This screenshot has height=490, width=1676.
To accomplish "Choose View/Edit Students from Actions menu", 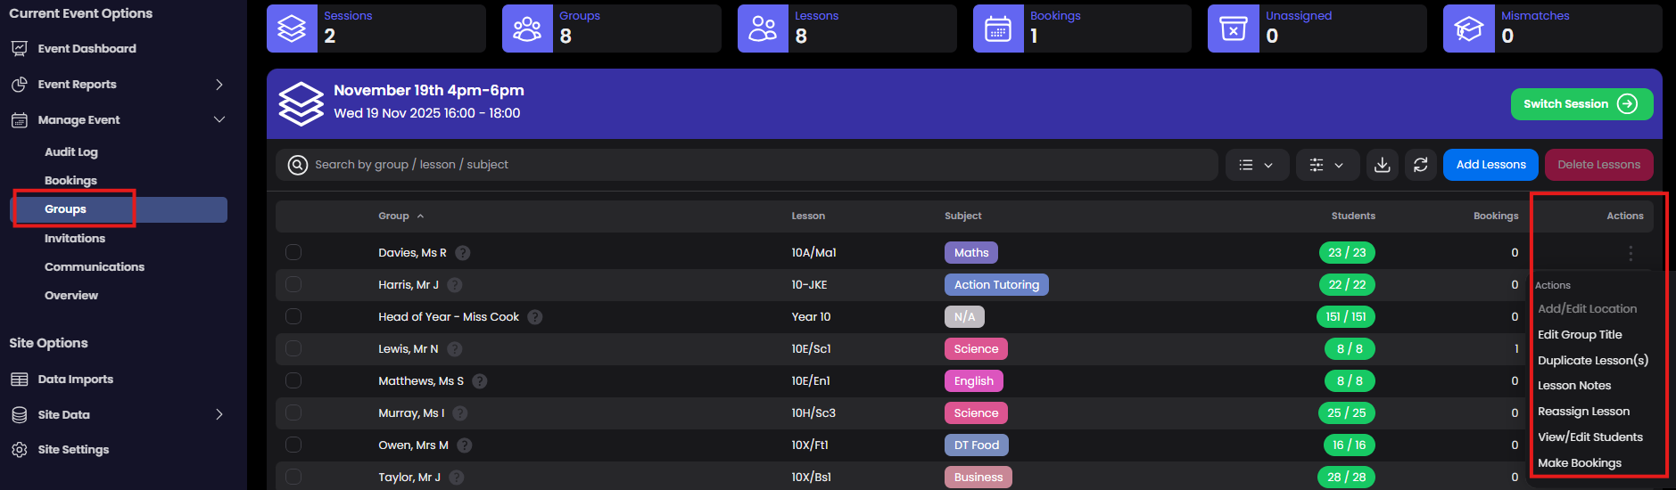I will click(1590, 437).
